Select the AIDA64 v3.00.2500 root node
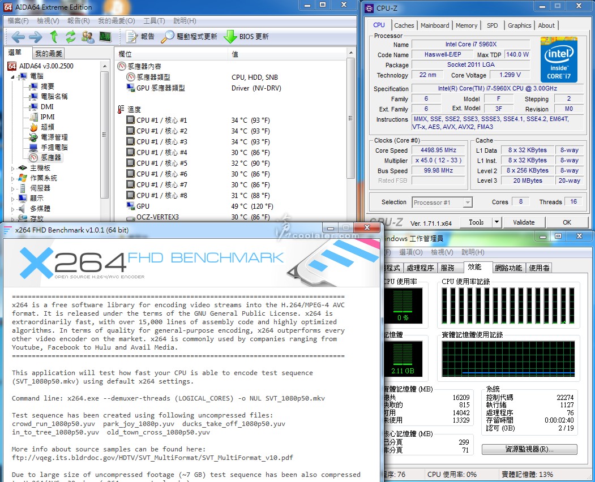 [41, 66]
